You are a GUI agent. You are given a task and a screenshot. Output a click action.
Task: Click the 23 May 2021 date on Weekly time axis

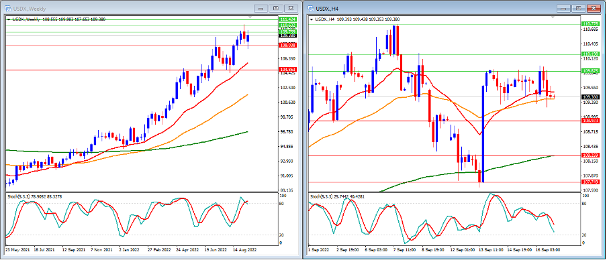(18, 250)
